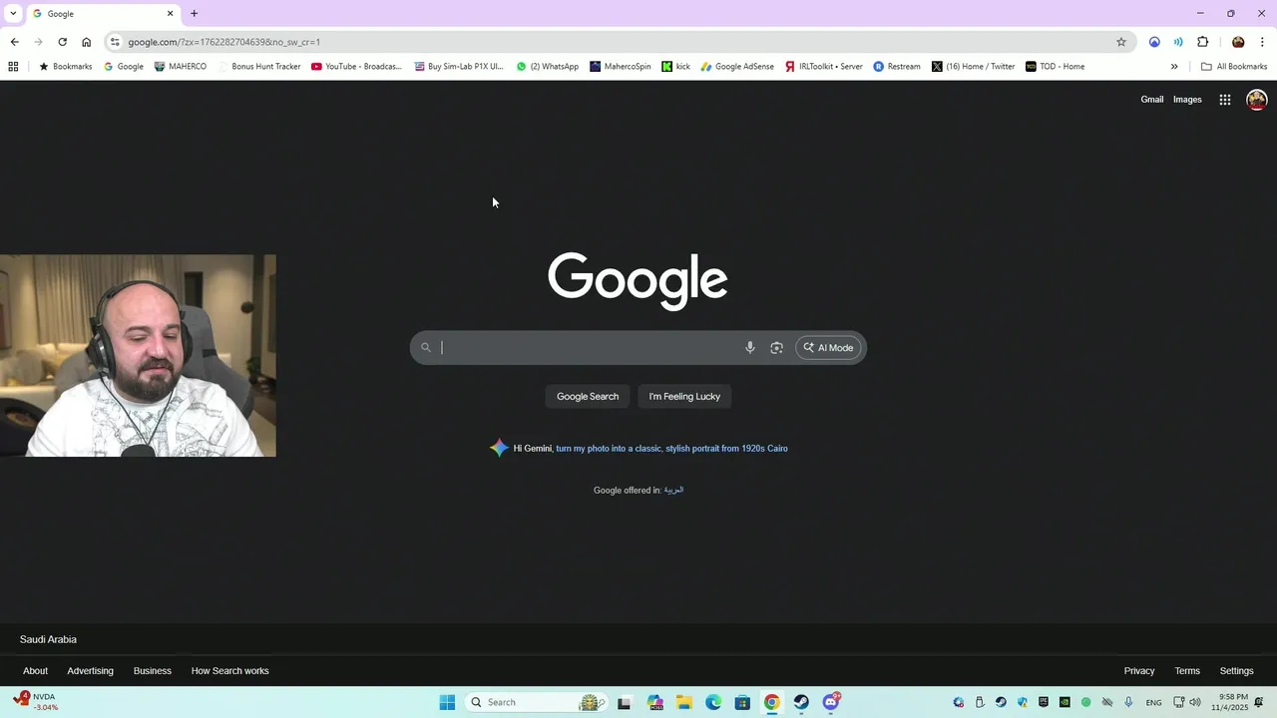Open tab search dropdown arrow

tap(13, 14)
